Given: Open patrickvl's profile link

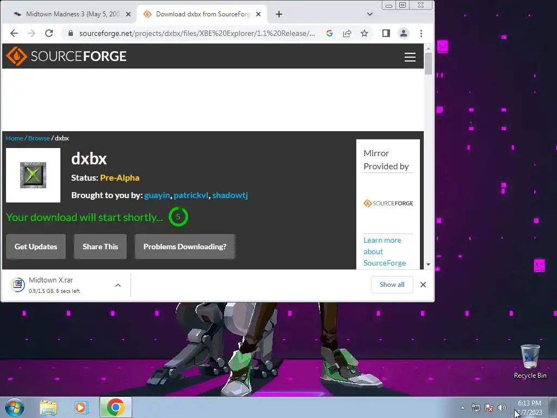Looking at the screenshot, I should tap(191, 195).
